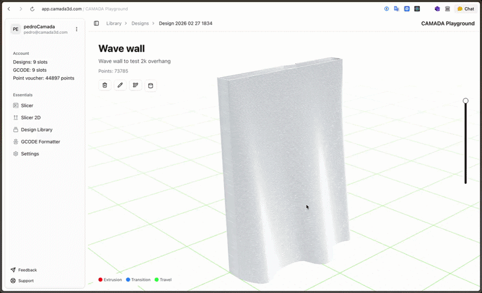Viewport: 482px width, 293px height.
Task: Click the browser forward arrow
Action: point(20,9)
